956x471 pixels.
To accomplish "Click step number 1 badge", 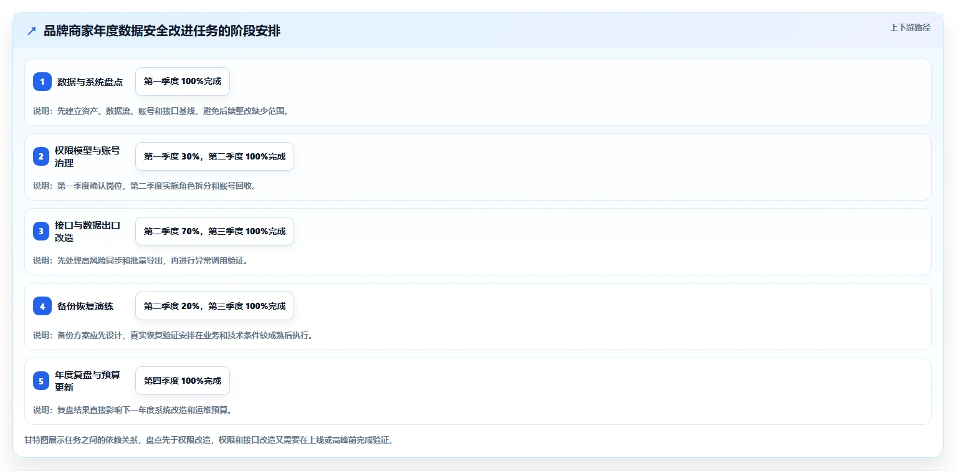I will pos(42,82).
